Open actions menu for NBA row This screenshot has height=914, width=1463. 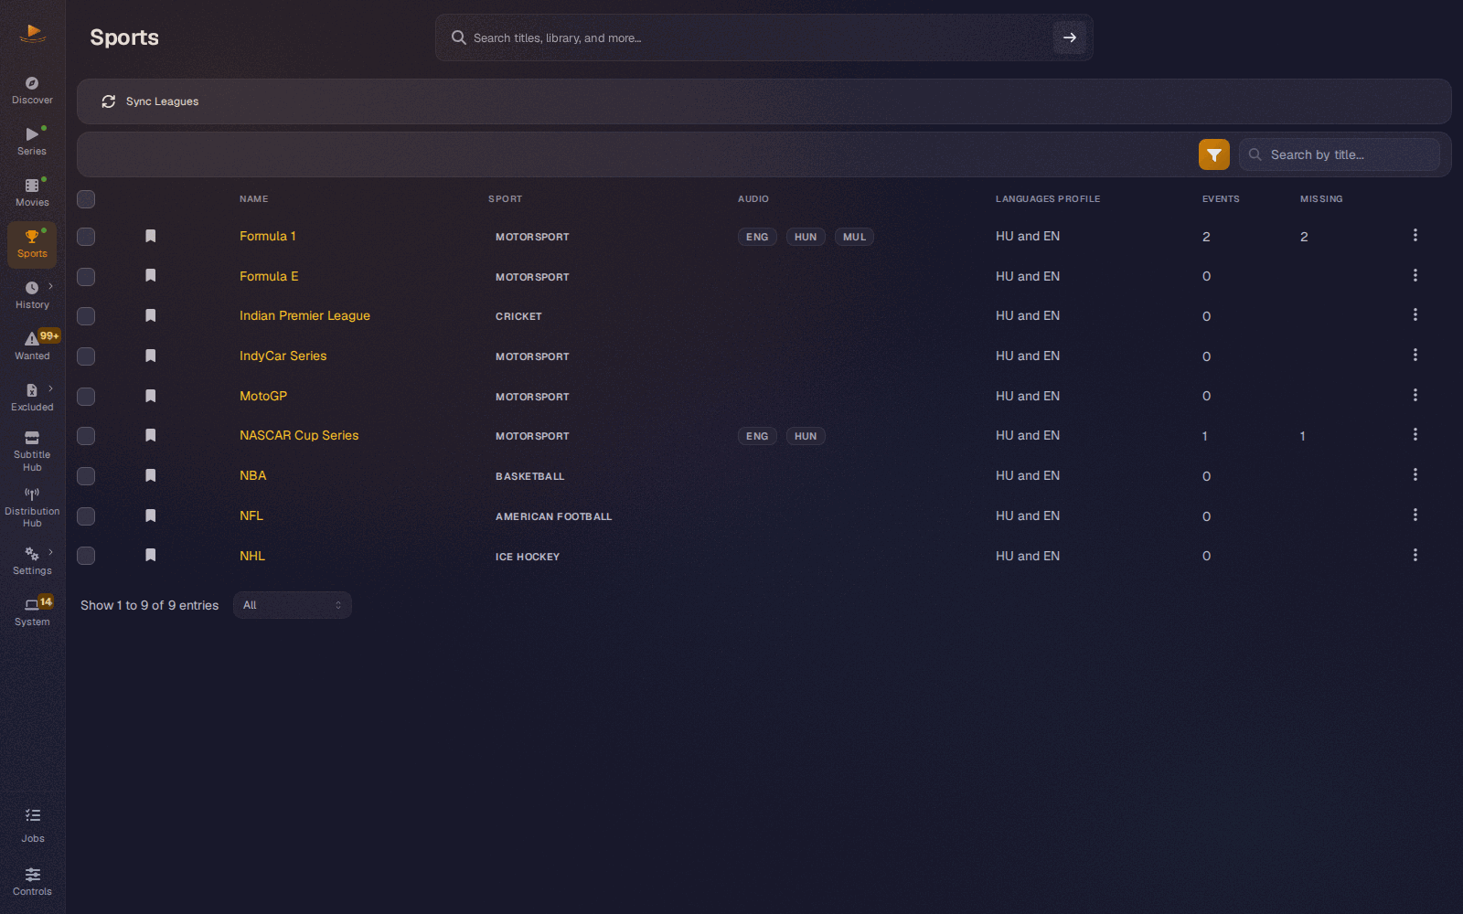click(1415, 475)
